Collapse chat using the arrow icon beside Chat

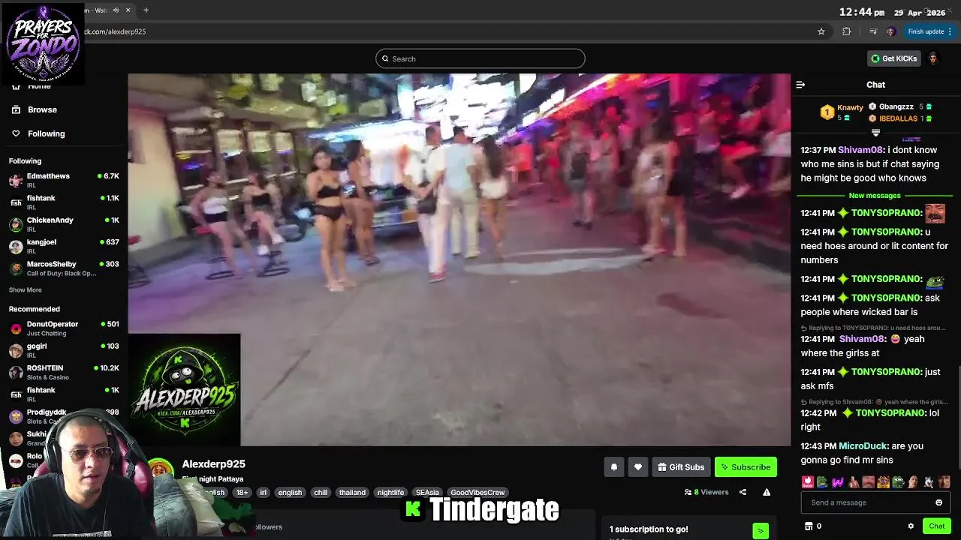[x=800, y=85]
